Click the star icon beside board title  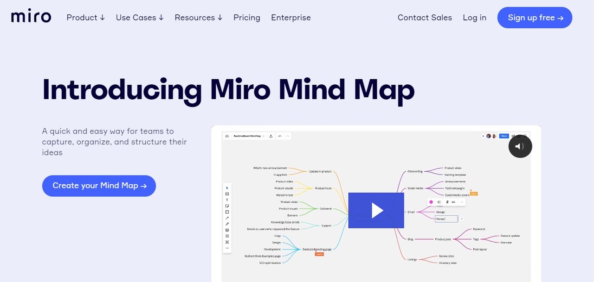263,136
